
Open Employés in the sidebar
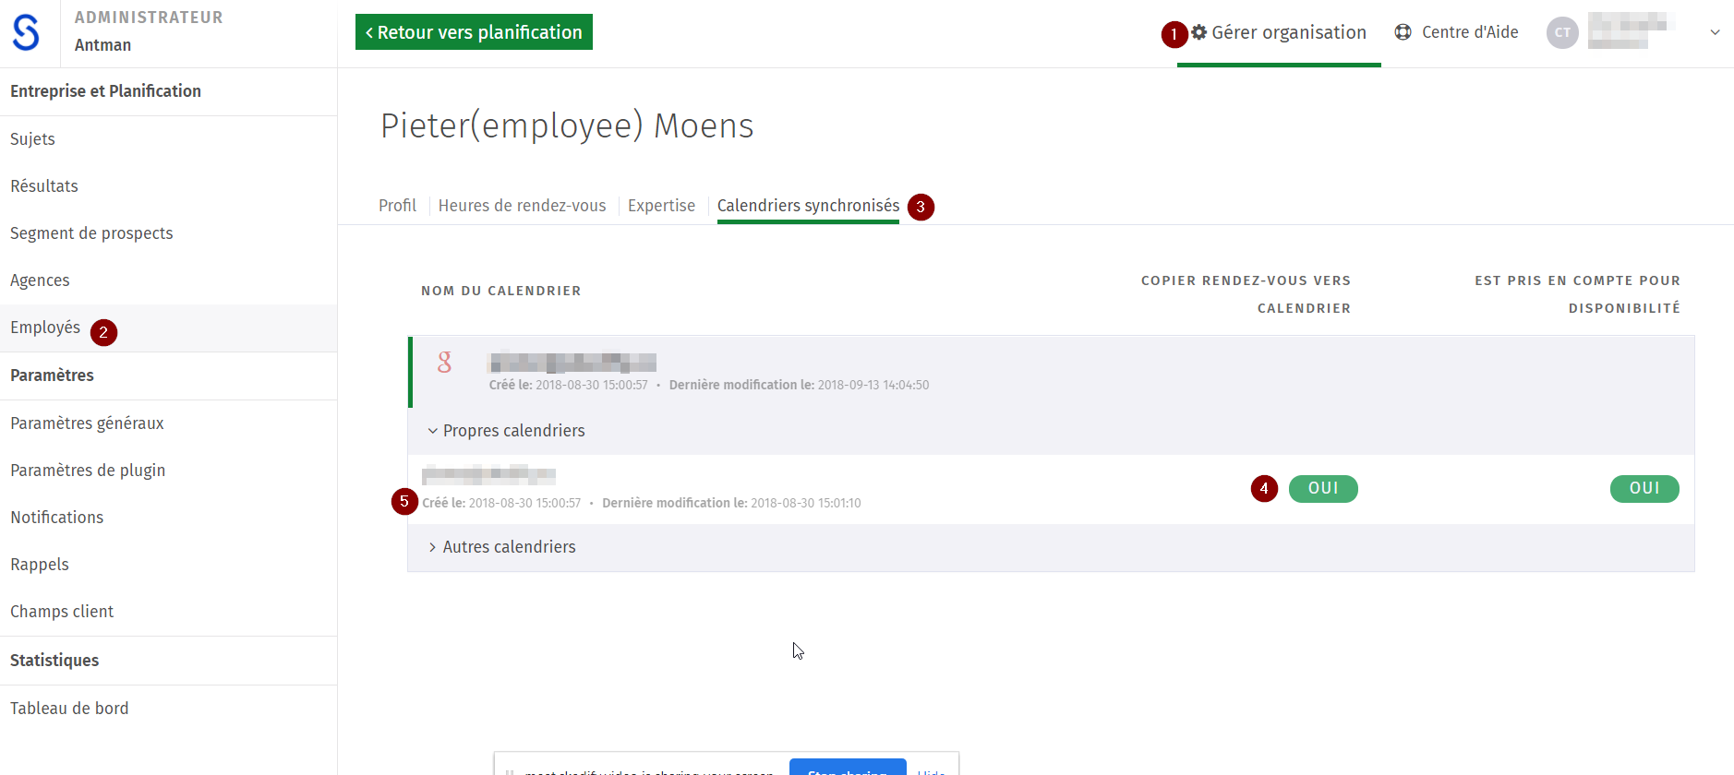pos(45,328)
